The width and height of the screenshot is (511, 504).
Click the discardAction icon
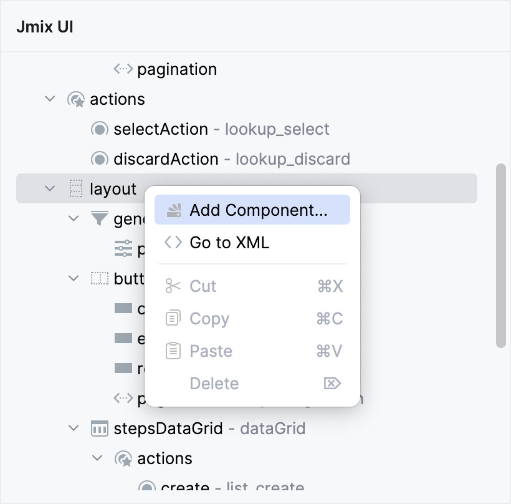[99, 158]
